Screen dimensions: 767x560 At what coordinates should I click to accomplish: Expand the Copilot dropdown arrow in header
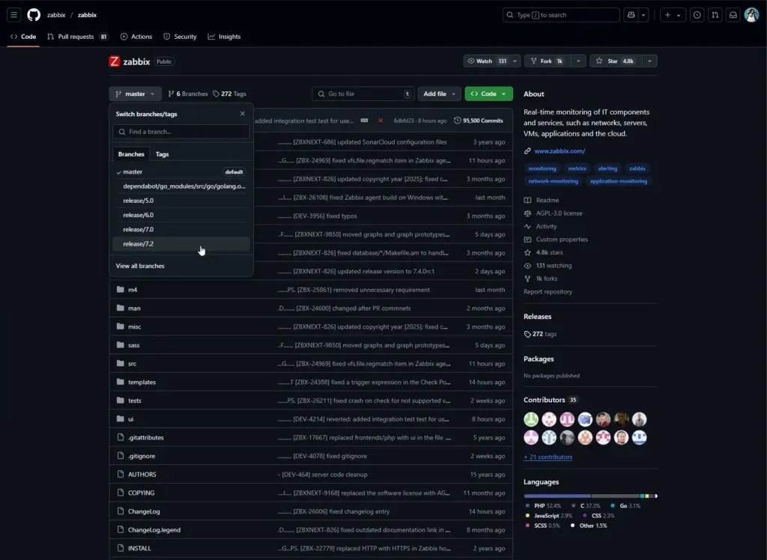coord(643,15)
